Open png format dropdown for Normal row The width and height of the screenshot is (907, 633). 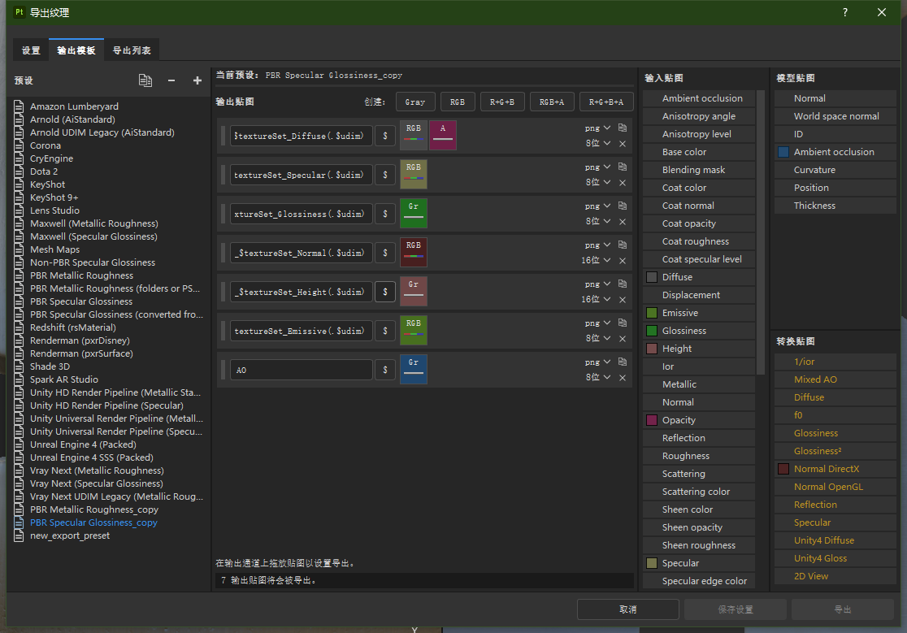pyautogui.click(x=597, y=245)
